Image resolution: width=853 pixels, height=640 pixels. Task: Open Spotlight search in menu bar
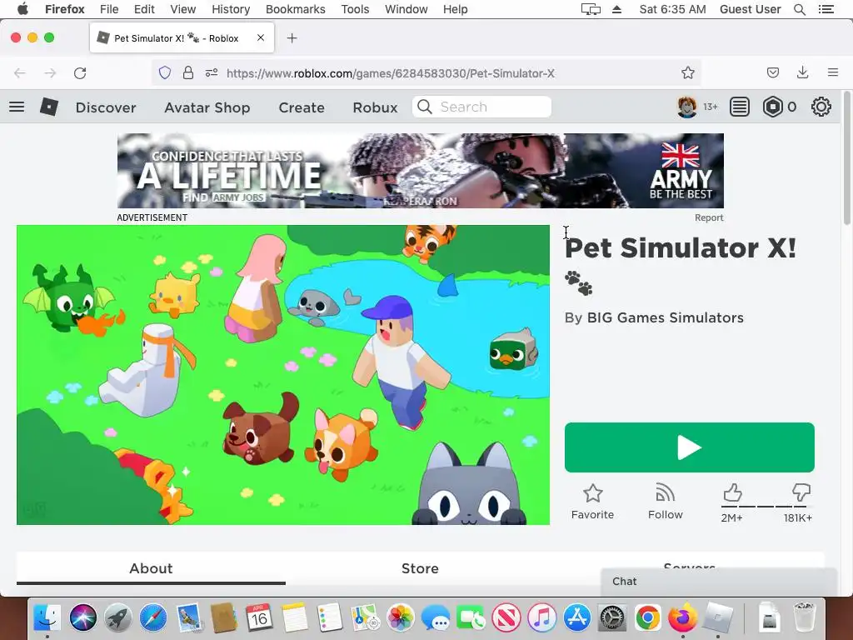[799, 9]
